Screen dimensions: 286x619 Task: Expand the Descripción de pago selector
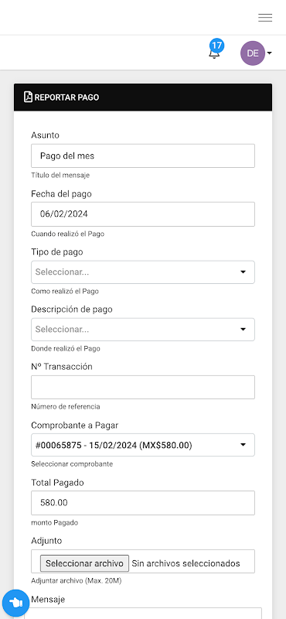tap(143, 330)
